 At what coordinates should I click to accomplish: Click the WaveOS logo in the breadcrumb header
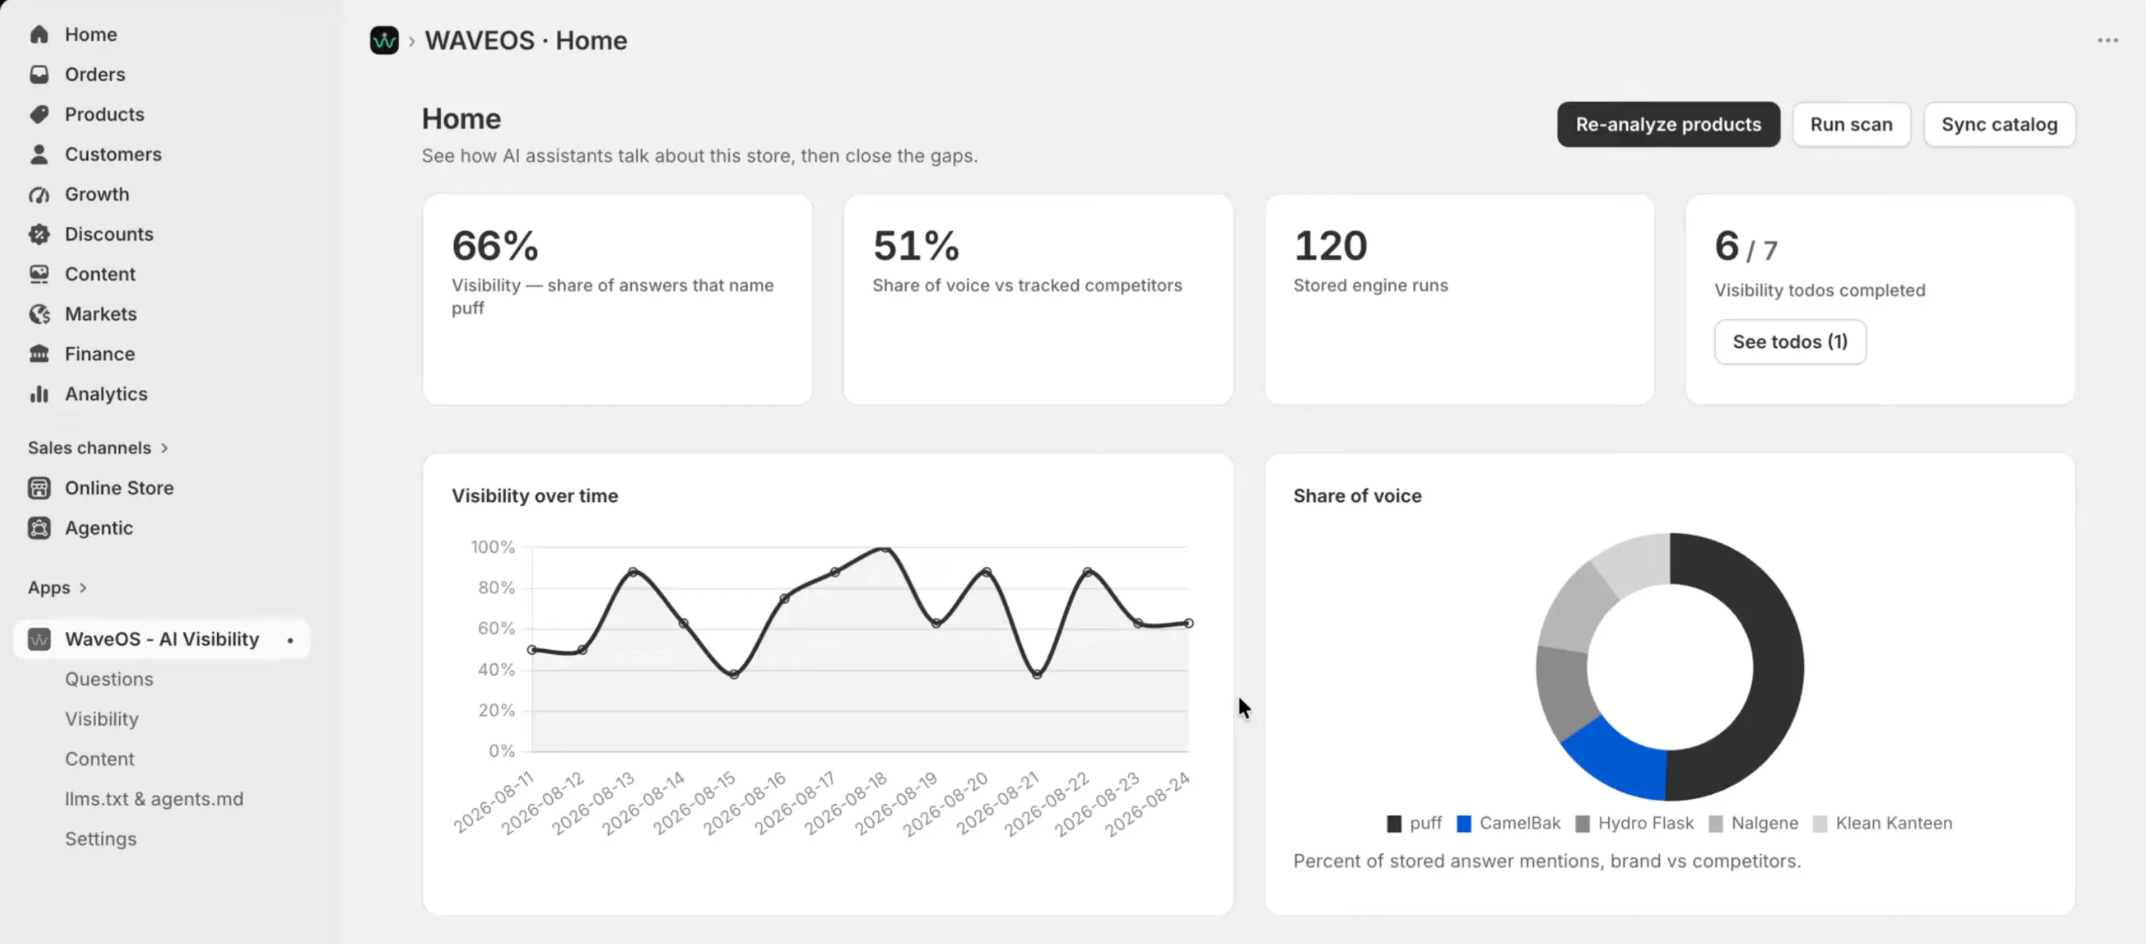point(384,40)
